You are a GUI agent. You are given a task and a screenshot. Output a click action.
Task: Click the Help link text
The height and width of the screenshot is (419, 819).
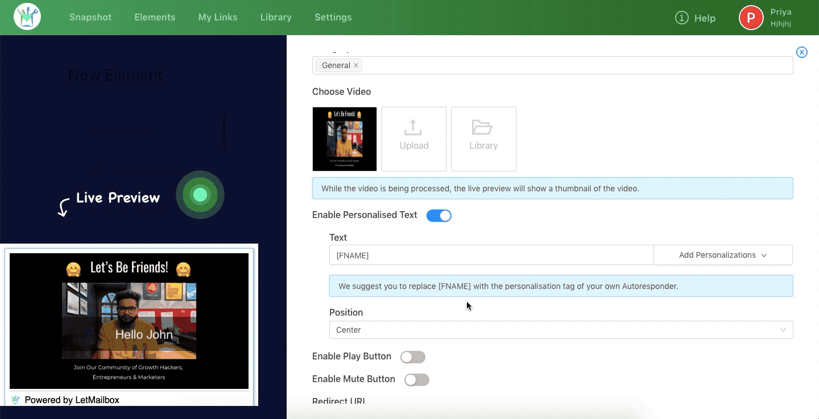click(x=705, y=18)
